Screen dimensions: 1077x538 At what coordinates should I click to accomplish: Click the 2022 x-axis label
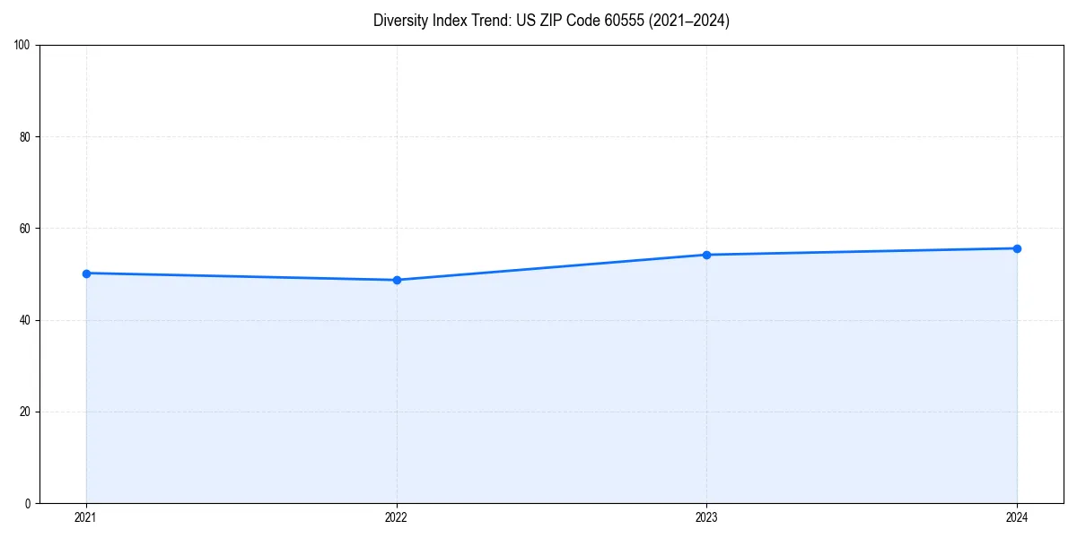coord(397,516)
